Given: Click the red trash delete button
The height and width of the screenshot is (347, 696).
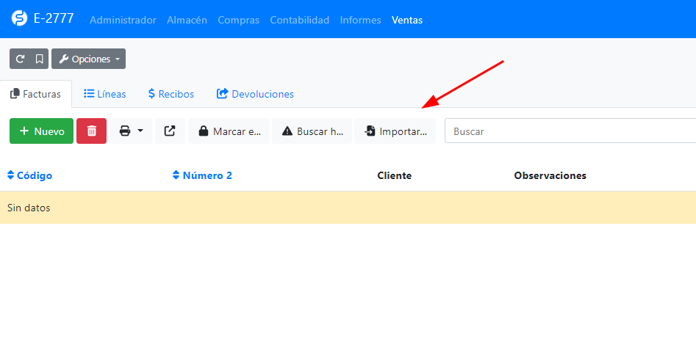Looking at the screenshot, I should pyautogui.click(x=92, y=131).
